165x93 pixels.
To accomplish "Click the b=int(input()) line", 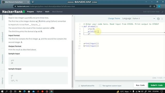I will 91,46.
